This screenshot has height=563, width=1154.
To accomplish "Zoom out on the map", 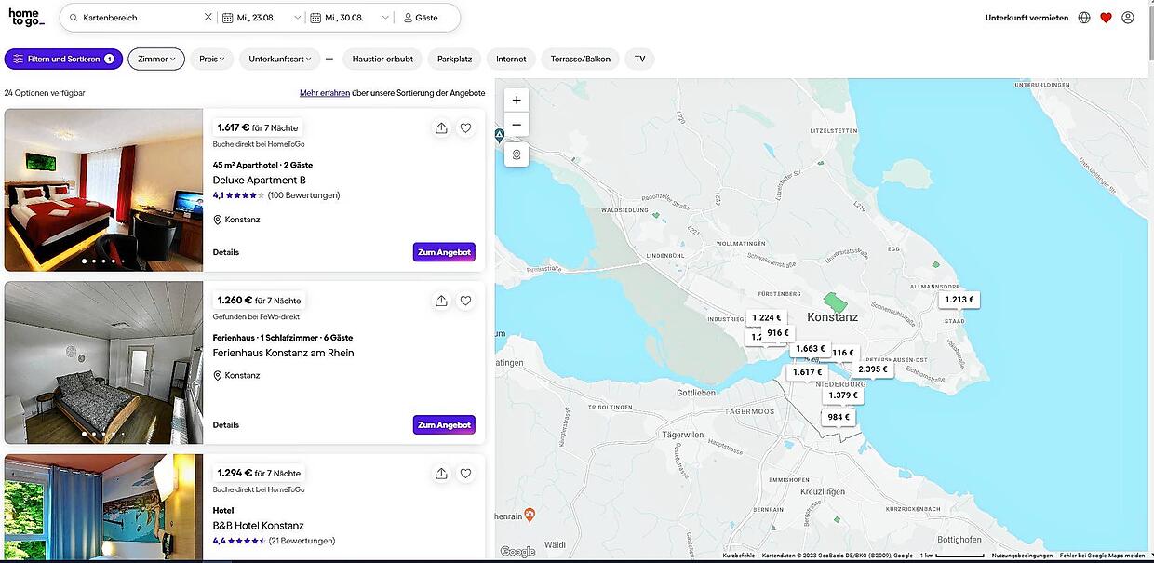I will (x=517, y=125).
